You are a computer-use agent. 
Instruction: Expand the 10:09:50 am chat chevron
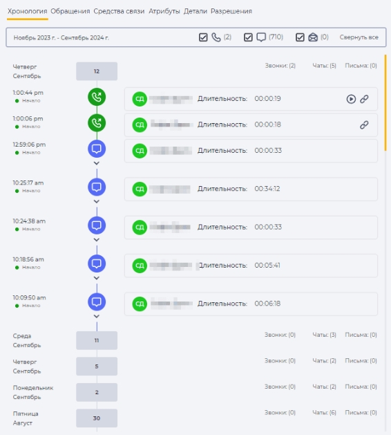click(97, 316)
